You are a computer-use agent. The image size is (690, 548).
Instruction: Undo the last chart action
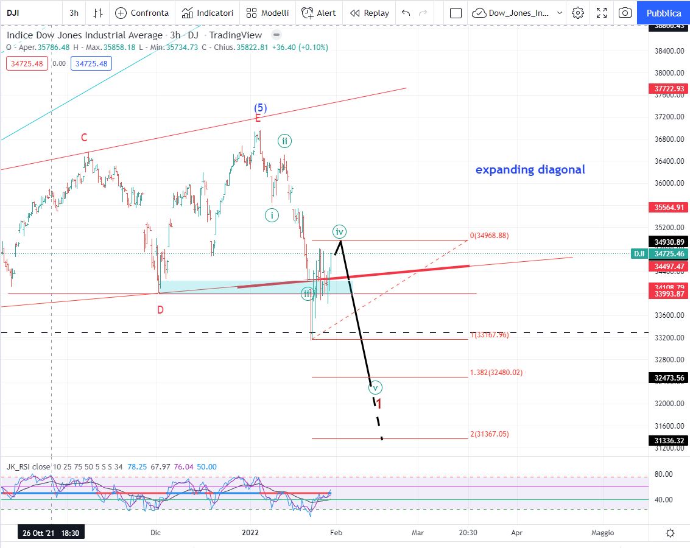(406, 13)
